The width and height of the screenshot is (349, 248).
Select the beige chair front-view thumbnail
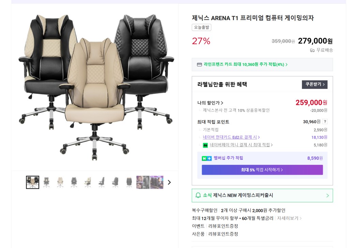(60, 182)
